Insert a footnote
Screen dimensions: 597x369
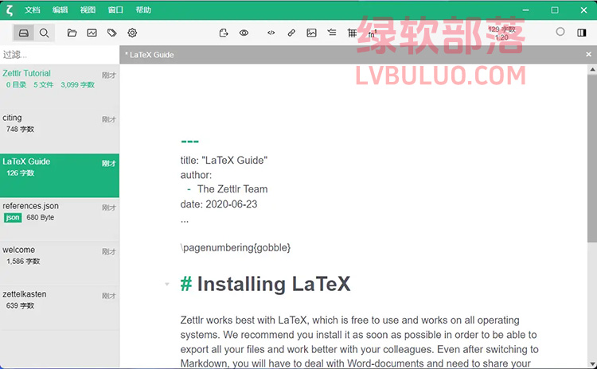372,33
